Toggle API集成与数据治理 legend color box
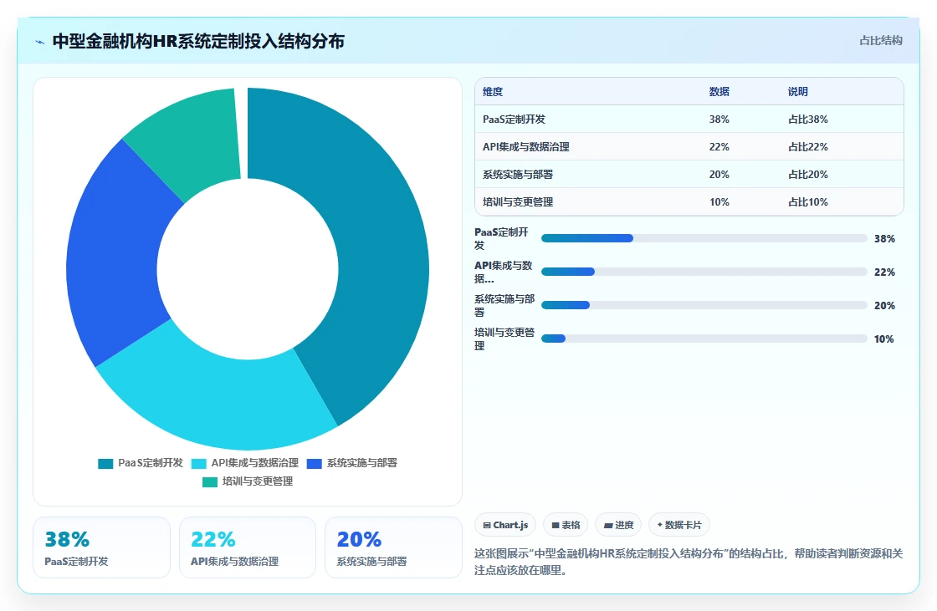 [199, 464]
